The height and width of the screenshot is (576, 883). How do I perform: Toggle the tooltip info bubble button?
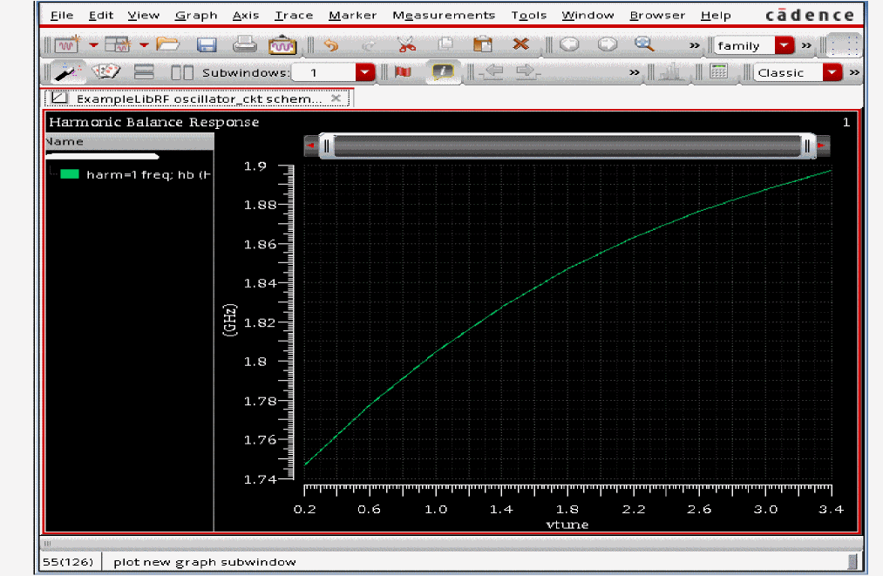[x=443, y=72]
